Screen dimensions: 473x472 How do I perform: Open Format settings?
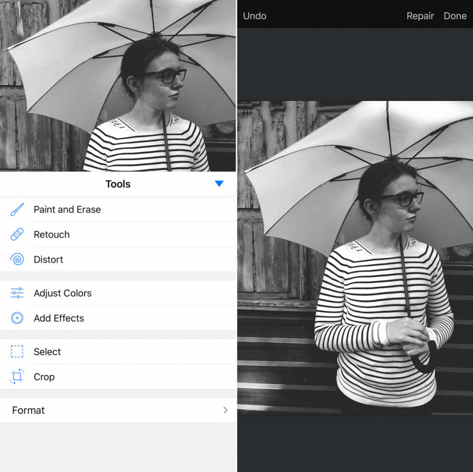click(28, 410)
